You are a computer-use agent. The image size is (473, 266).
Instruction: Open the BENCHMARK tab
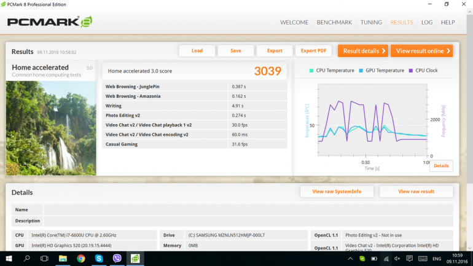click(x=334, y=22)
